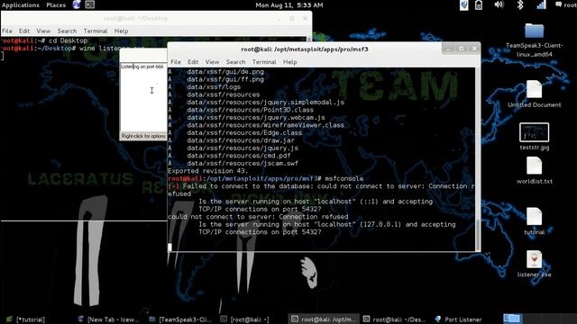The height and width of the screenshot is (324, 577).
Task: Open Search menu in msf3 terminal
Action: 235,62
